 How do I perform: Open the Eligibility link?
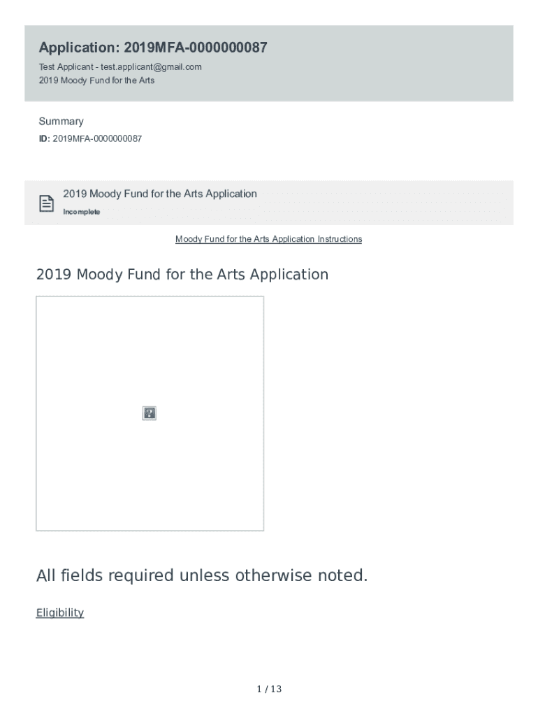pyautogui.click(x=60, y=613)
